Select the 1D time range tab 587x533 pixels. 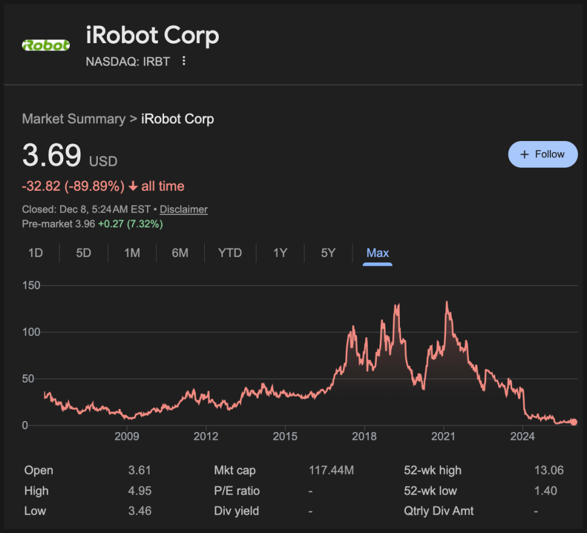click(x=36, y=253)
